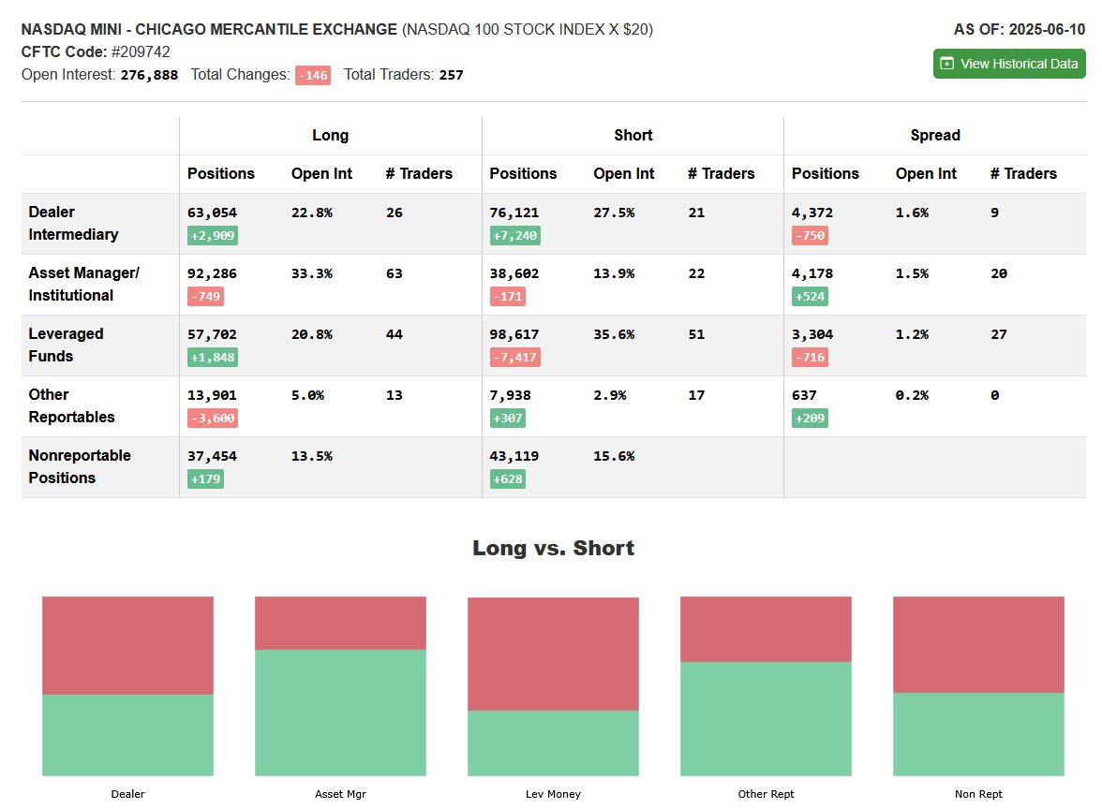Click the View Historical Data button

click(1008, 64)
